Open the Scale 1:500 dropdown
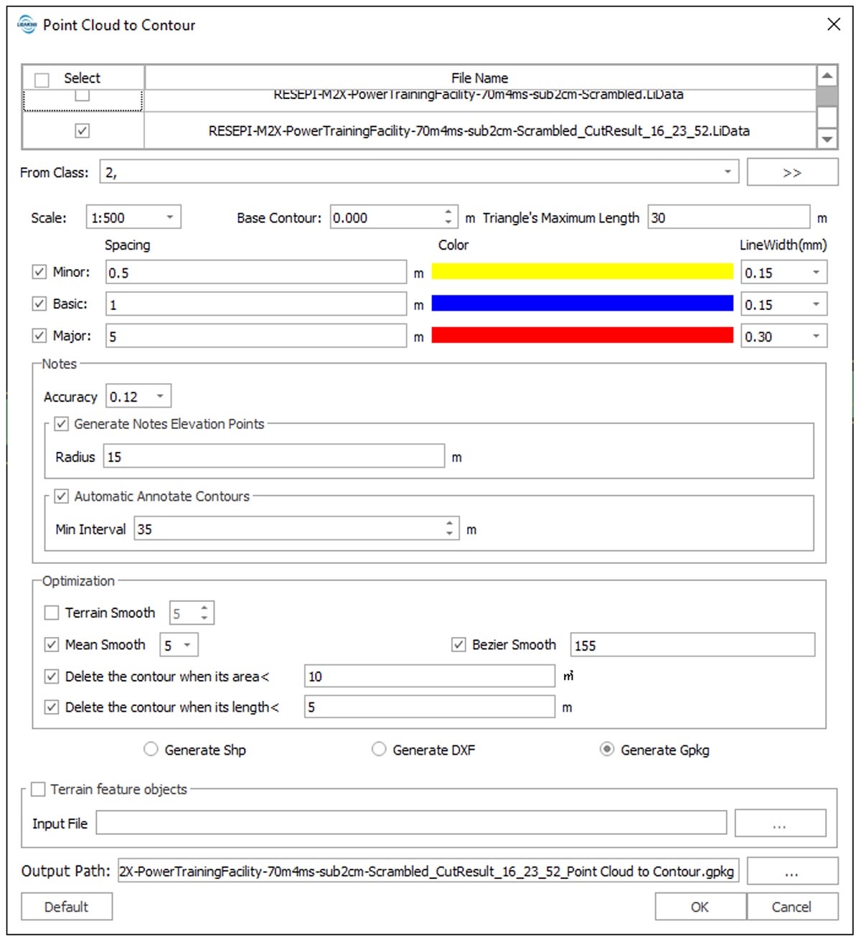Image resolution: width=861 pixels, height=942 pixels. 169,217
